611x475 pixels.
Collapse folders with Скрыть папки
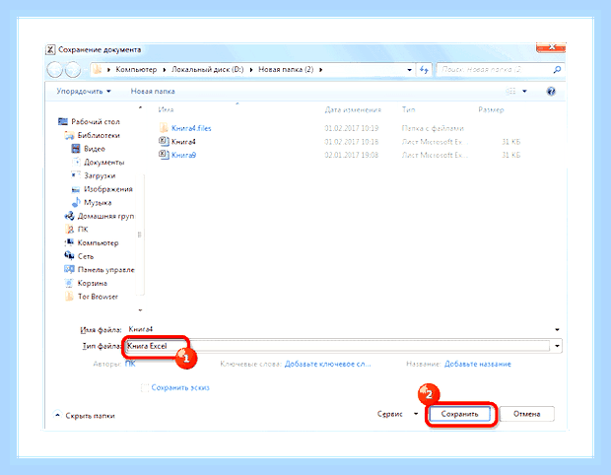84,416
